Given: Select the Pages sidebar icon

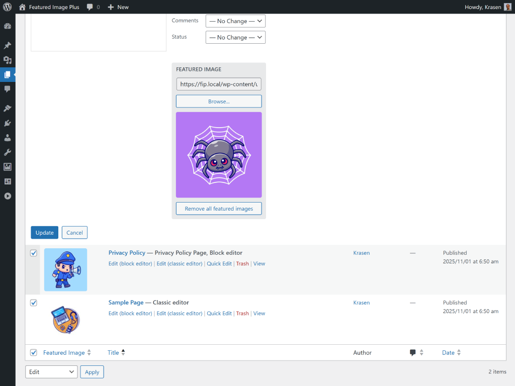Looking at the screenshot, I should pyautogui.click(x=8, y=74).
